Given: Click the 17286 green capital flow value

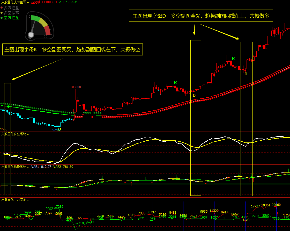Looking at the screenshot, I should click(x=59, y=207).
